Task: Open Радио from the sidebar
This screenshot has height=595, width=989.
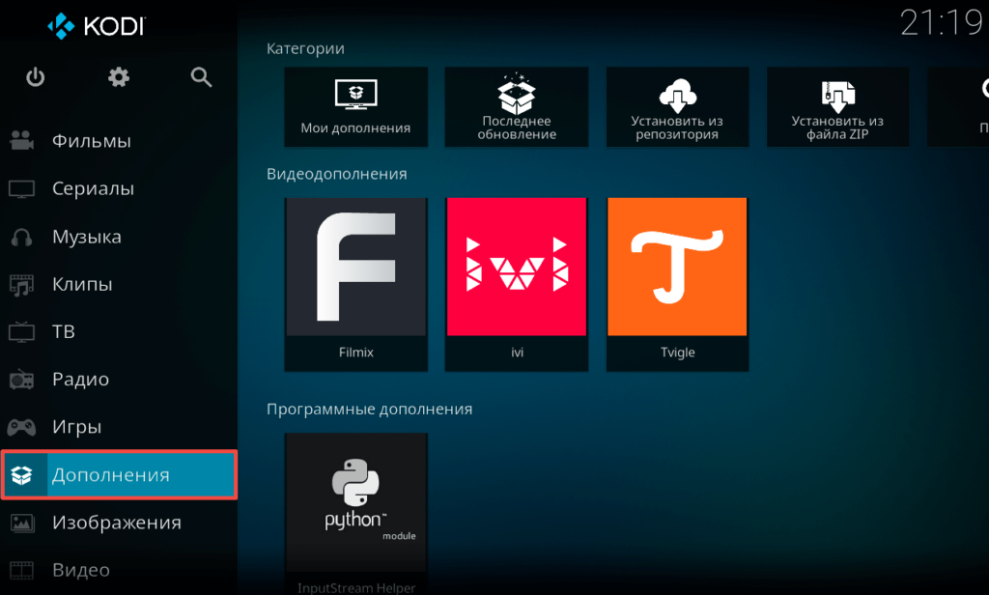Action: pos(80,380)
